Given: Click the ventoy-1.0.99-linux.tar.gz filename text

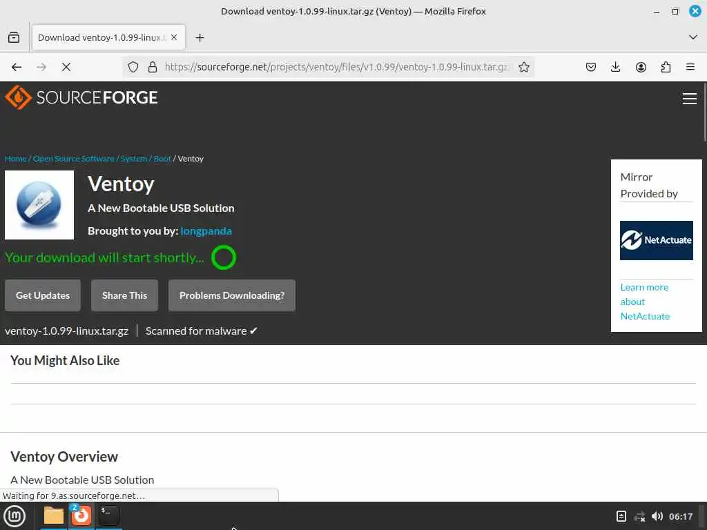Looking at the screenshot, I should [x=67, y=331].
